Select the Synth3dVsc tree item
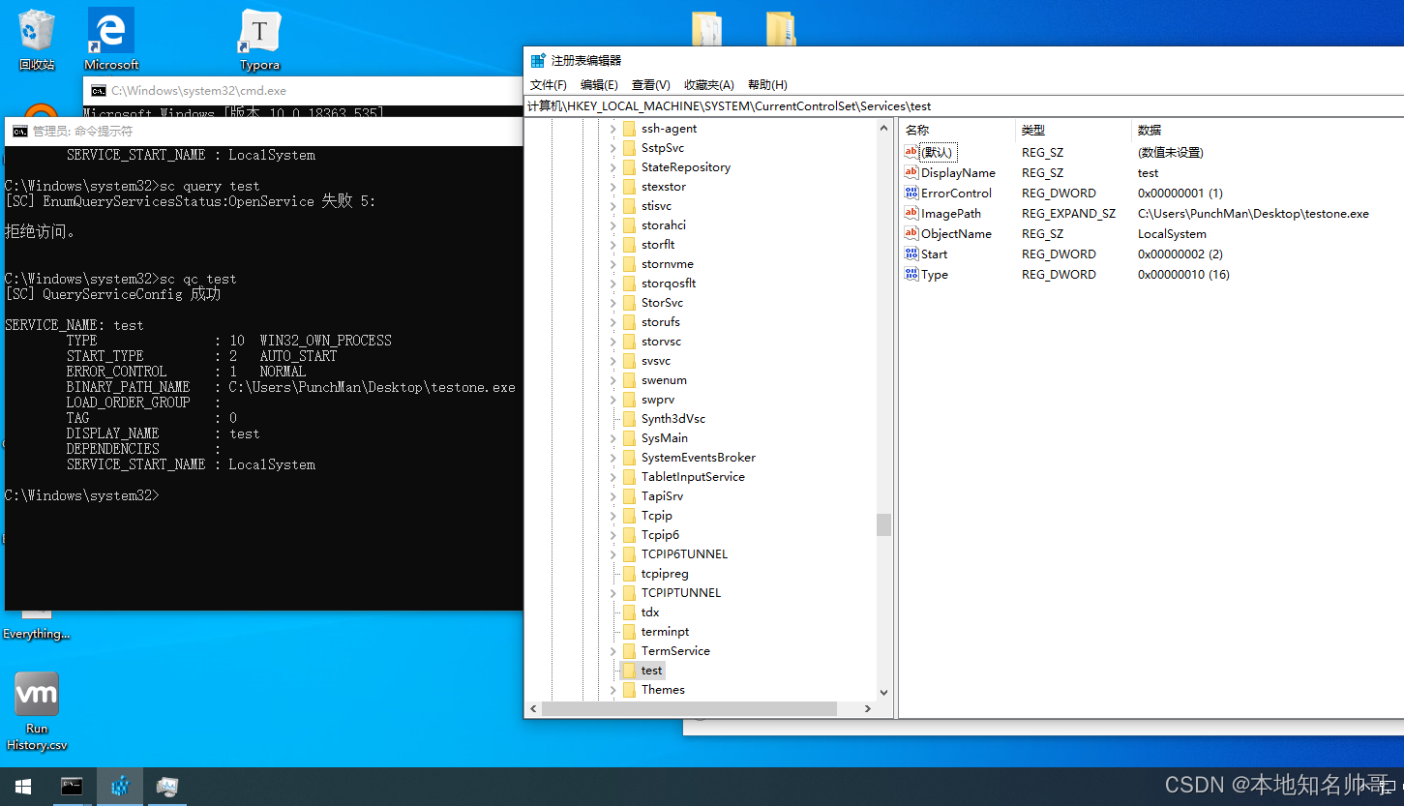This screenshot has width=1404, height=806. coord(673,419)
